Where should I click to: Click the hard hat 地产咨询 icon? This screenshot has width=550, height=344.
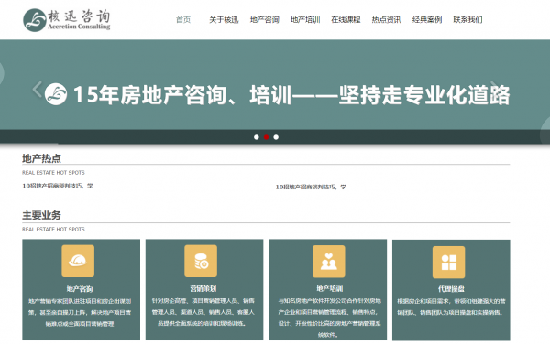coord(78,261)
